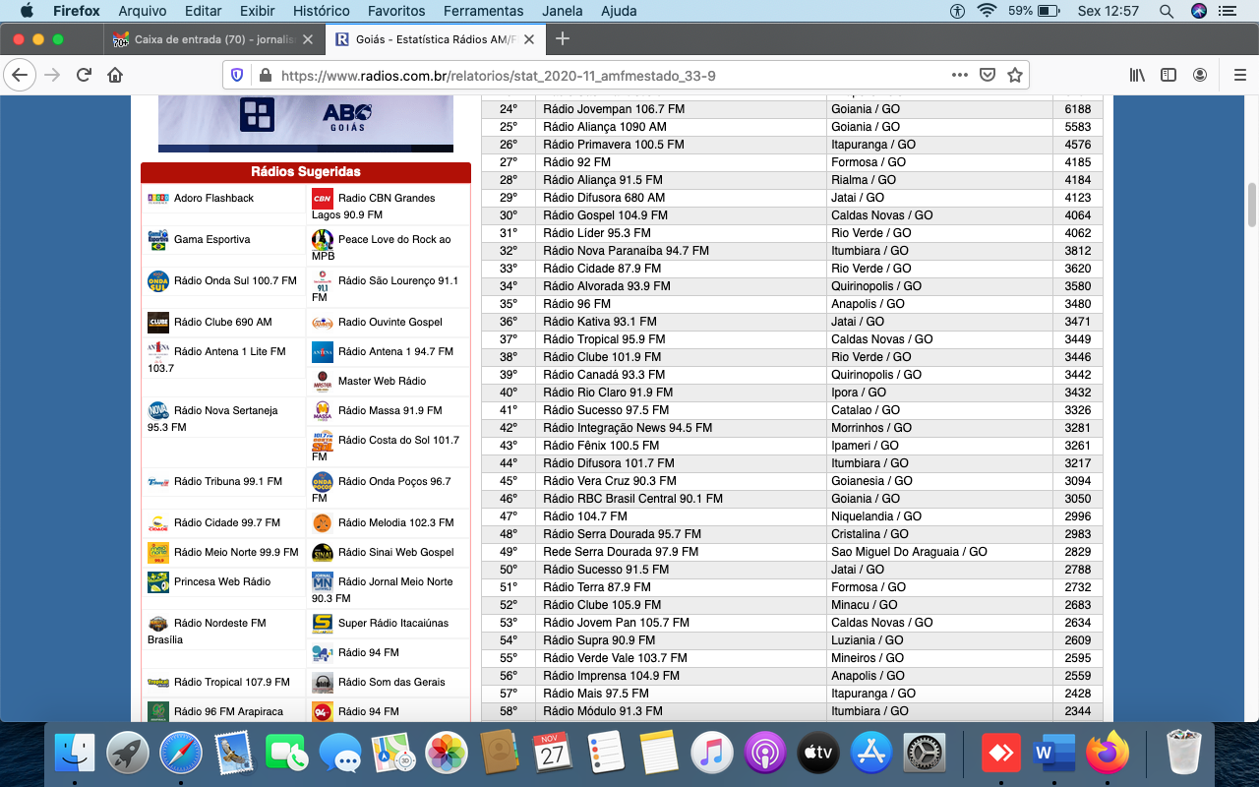The image size is (1259, 787).
Task: Open the Ferramentas menu
Action: coord(483,11)
